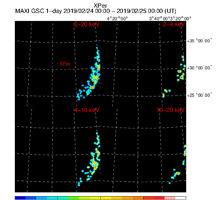Select the 2-4 keV panel label

tap(174, 24)
